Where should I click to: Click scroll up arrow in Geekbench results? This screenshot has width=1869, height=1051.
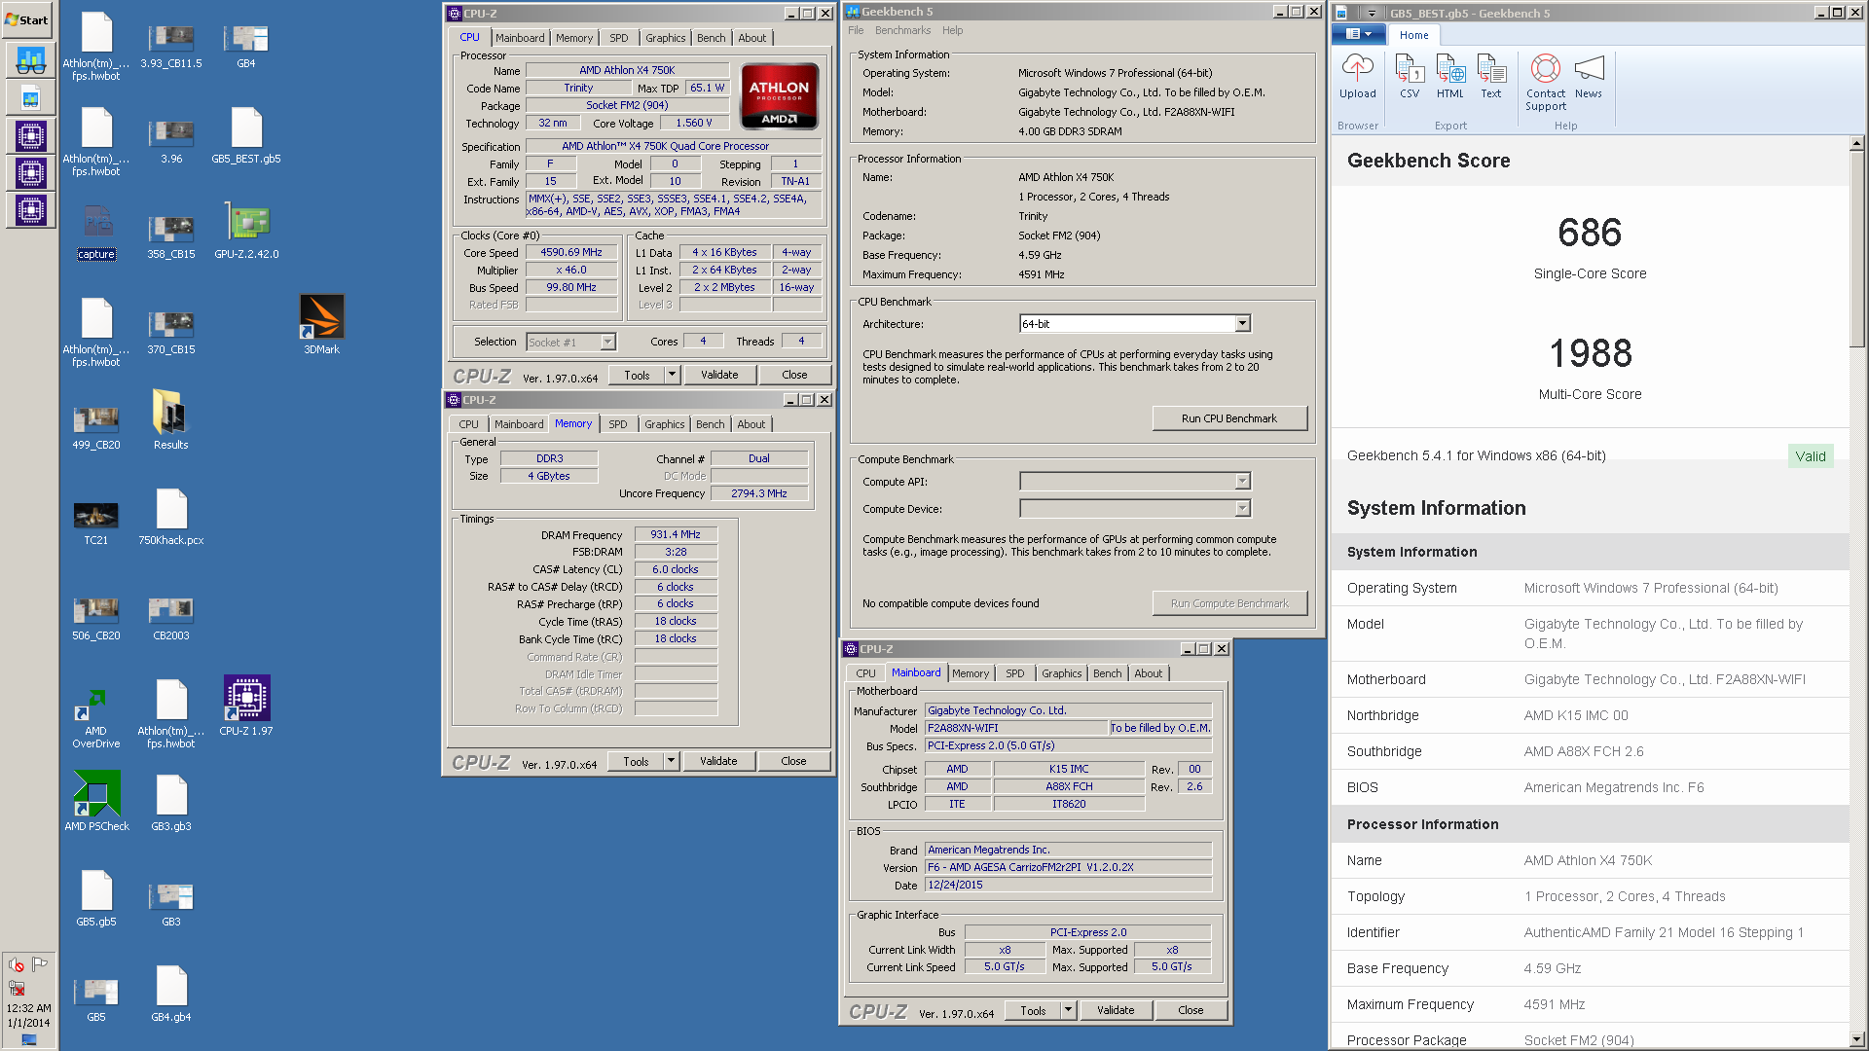coord(1856,143)
